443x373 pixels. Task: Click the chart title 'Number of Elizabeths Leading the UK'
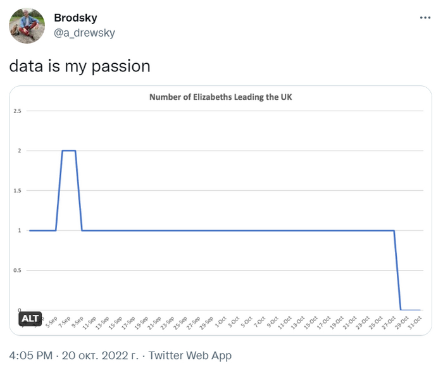click(x=220, y=97)
